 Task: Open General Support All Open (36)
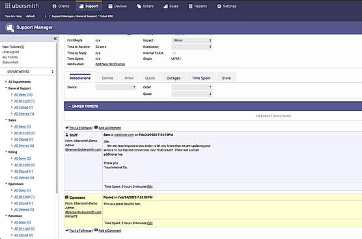pyautogui.click(x=23, y=95)
